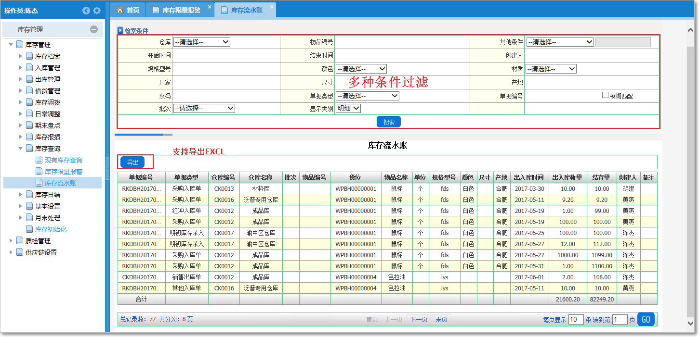Expand the 入库管理 tree node
This screenshot has width=699, height=337.
21,68
